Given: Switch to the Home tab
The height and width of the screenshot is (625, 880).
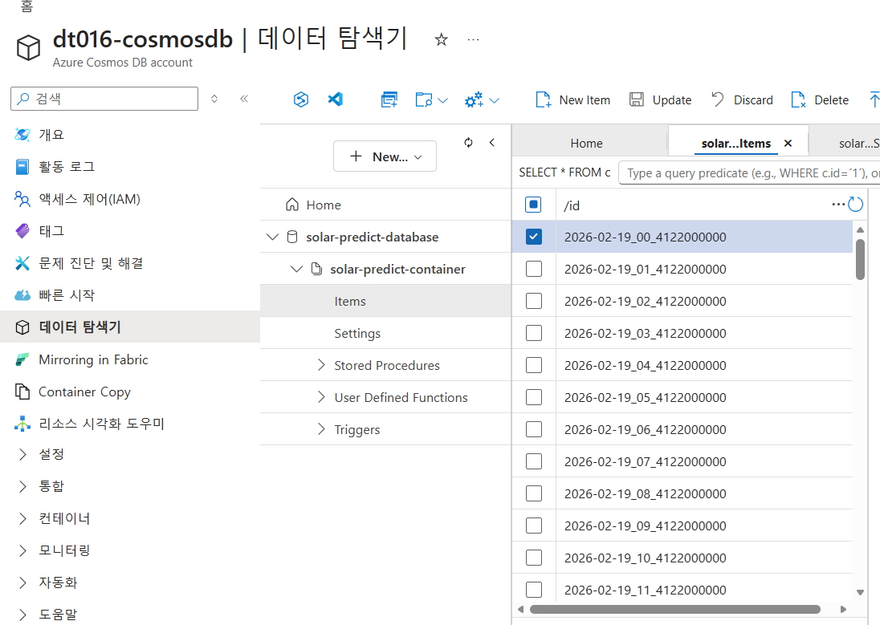Looking at the screenshot, I should tap(586, 144).
